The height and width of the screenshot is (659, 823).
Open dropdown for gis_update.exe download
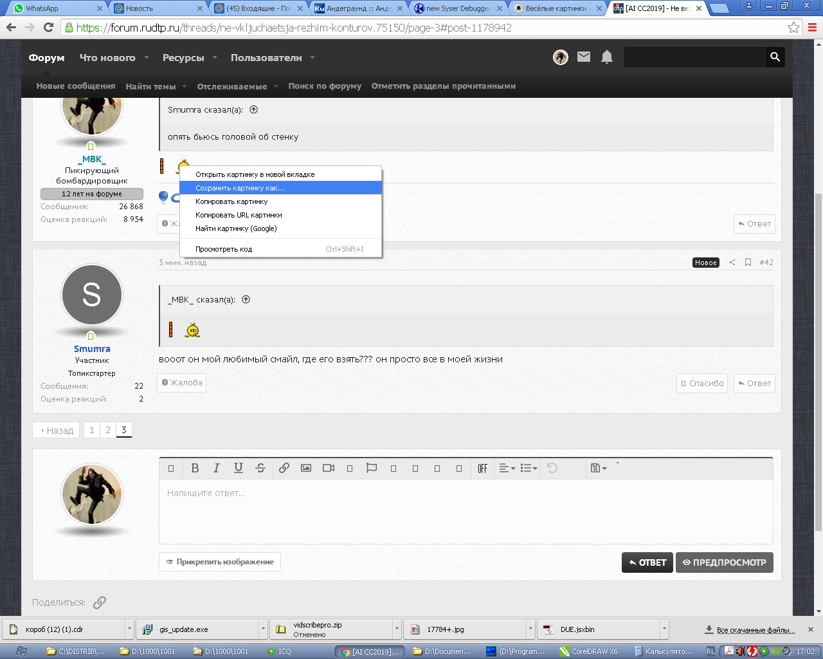click(x=263, y=629)
